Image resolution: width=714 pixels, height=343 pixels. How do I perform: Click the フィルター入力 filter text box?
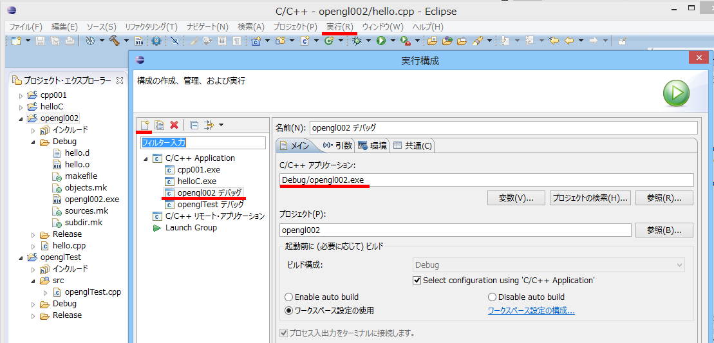click(203, 143)
